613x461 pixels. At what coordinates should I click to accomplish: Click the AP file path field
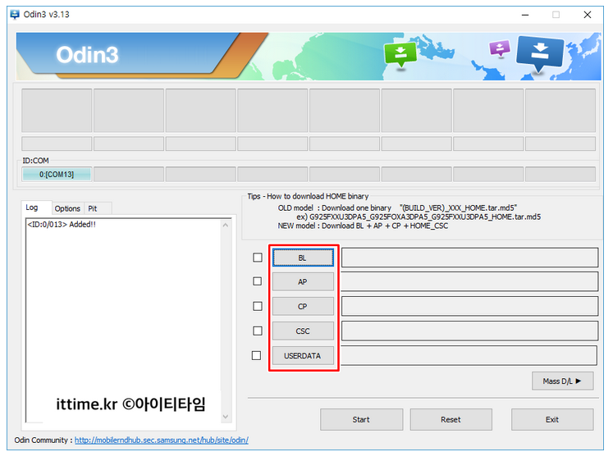pos(469,281)
